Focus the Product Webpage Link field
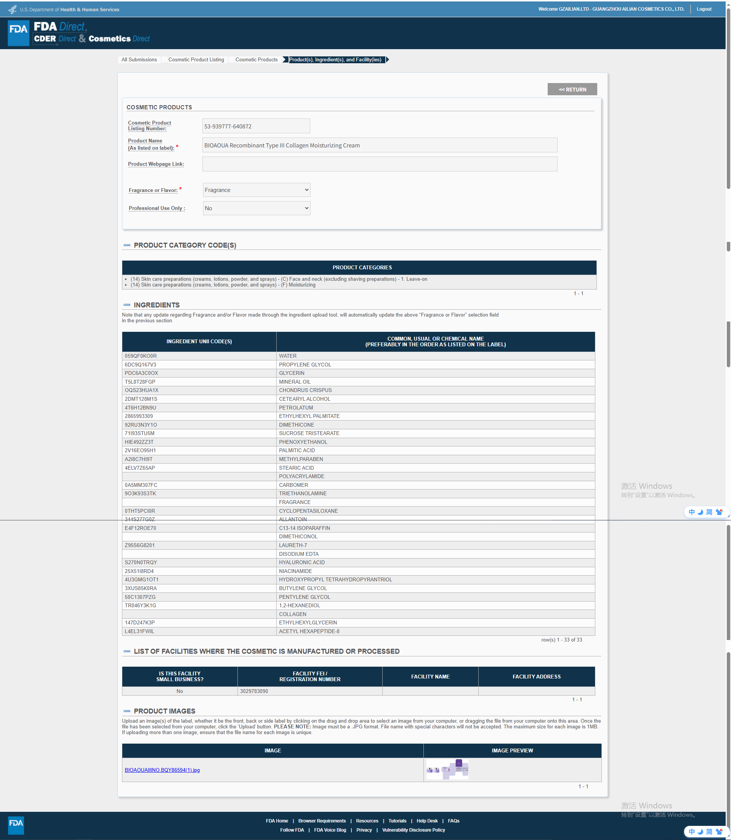 (379, 164)
